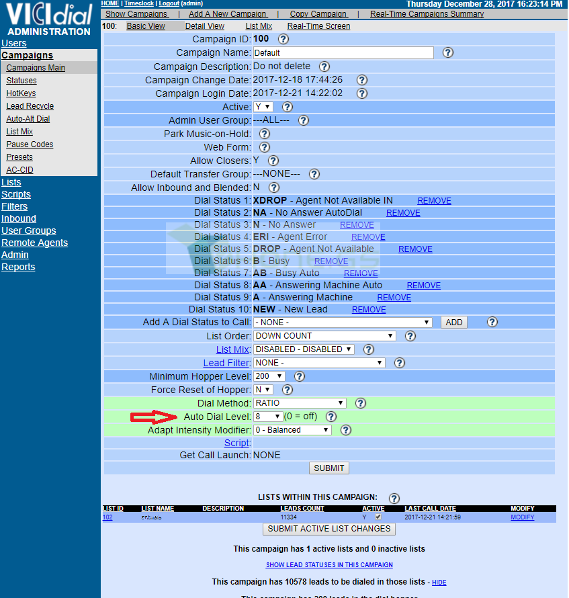Open help icon for Auto Dial Level
569x598 pixels.
pos(331,417)
